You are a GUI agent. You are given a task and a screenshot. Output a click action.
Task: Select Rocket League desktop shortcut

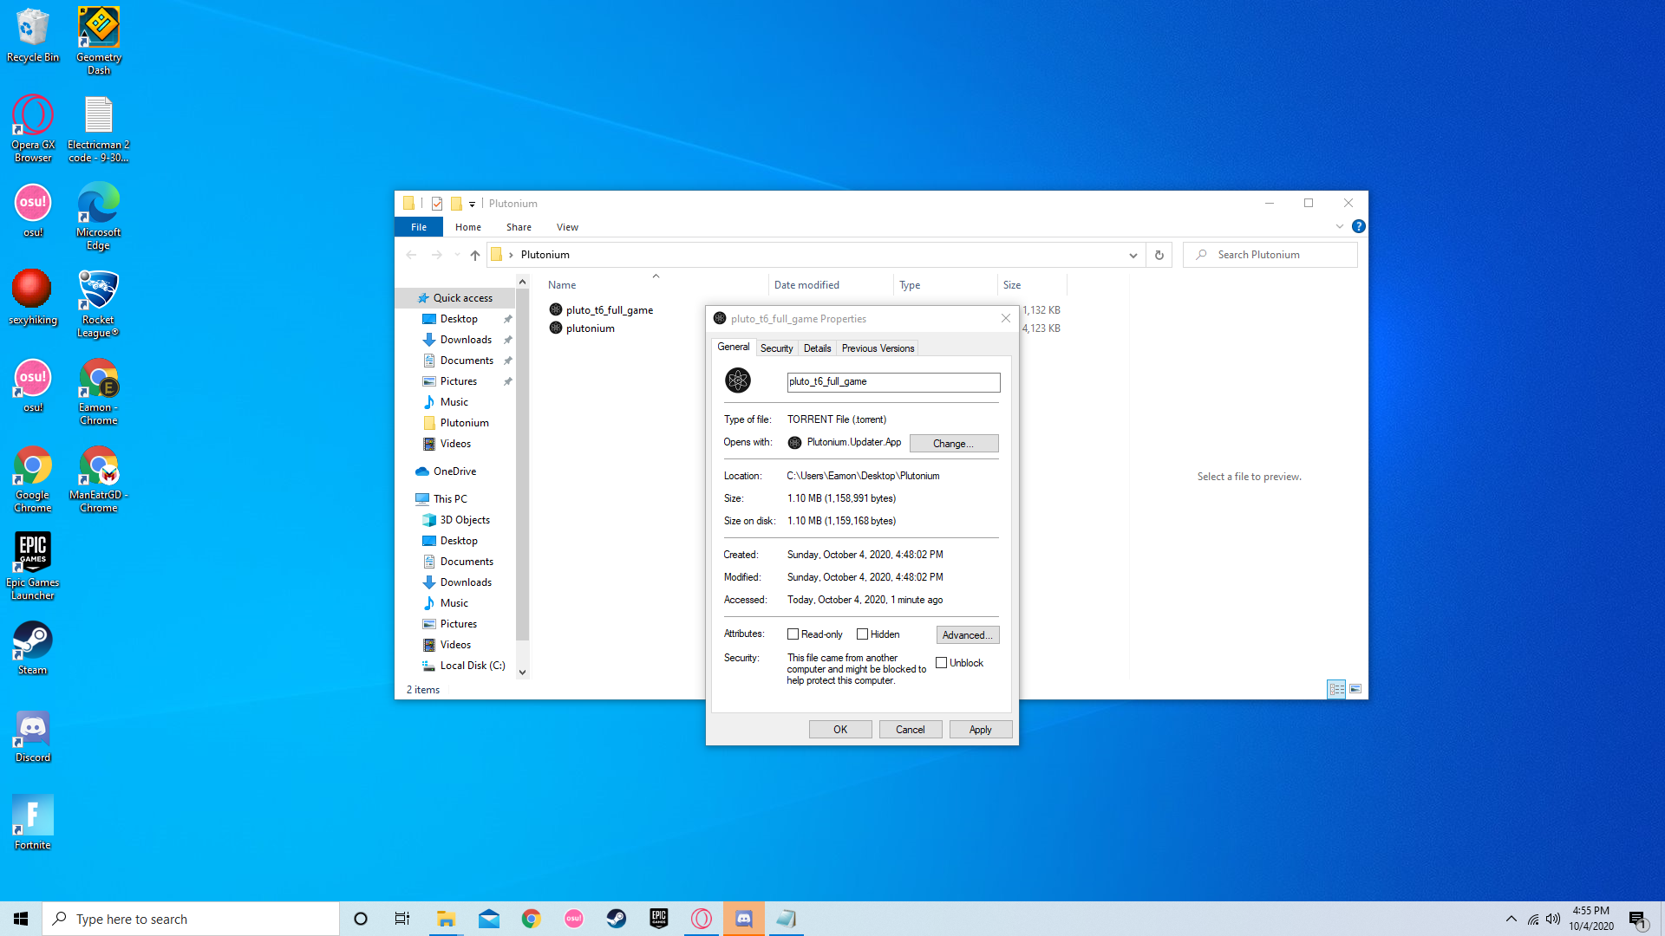[98, 303]
